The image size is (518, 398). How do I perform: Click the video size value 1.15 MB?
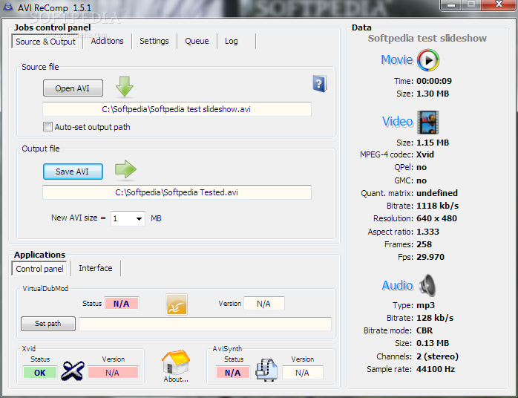pos(433,143)
